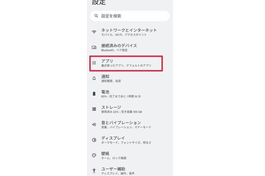
Task: Tap the notification bell icon
Action: [x=94, y=78]
